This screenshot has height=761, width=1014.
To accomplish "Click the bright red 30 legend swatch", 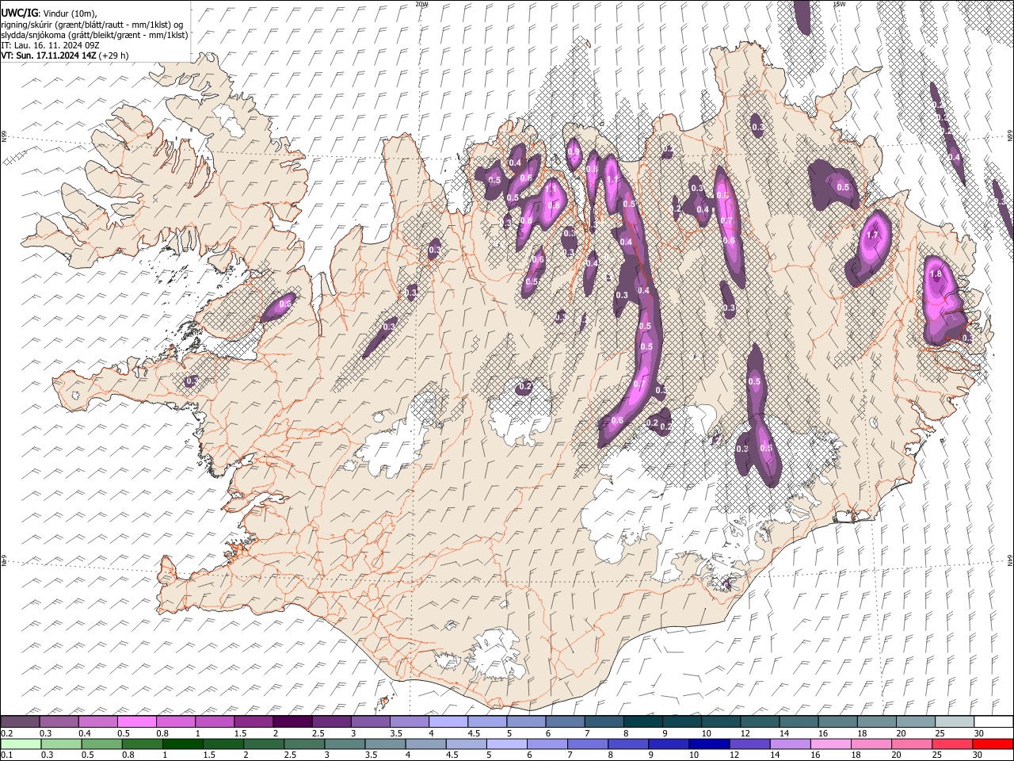I will coord(991,744).
